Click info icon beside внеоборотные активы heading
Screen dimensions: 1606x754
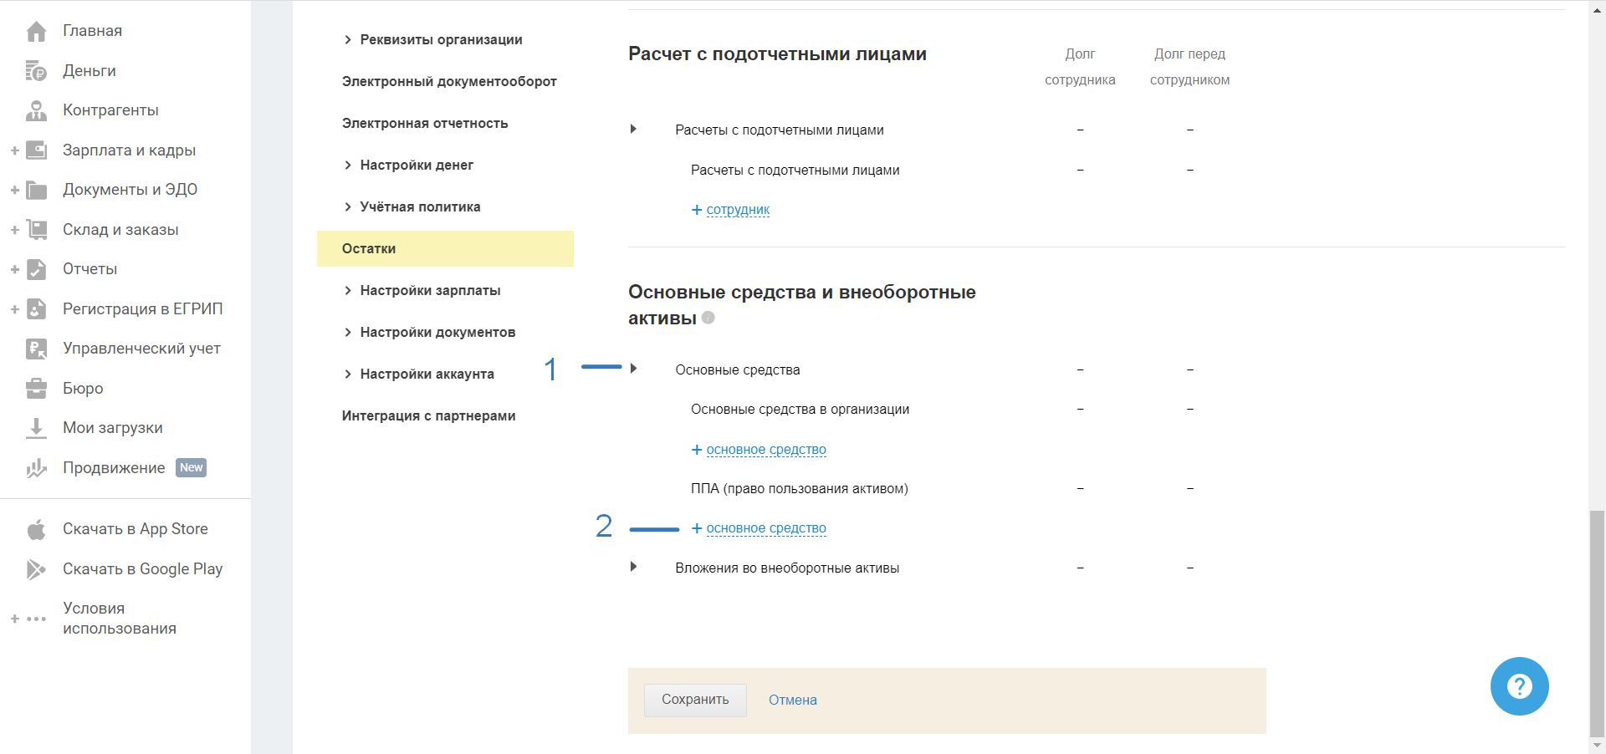click(x=708, y=318)
